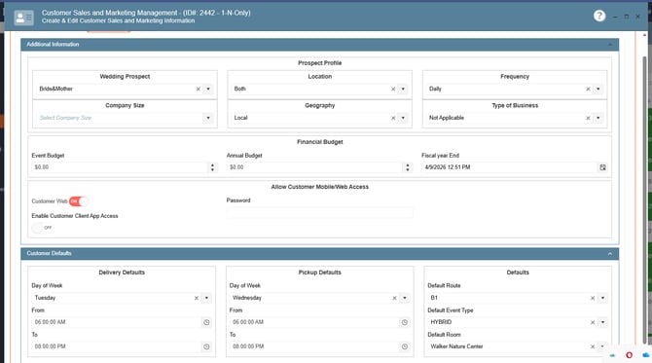
Task: Click the customer profile icon in header
Action: coord(23,18)
